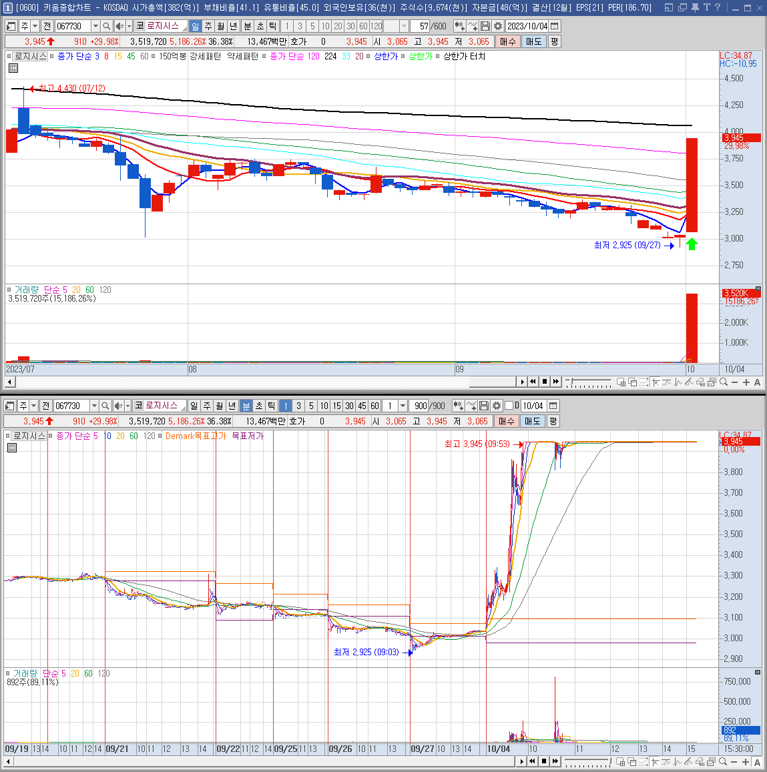Select 30-minute interval in bottom chart
The width and height of the screenshot is (767, 772).
(349, 406)
